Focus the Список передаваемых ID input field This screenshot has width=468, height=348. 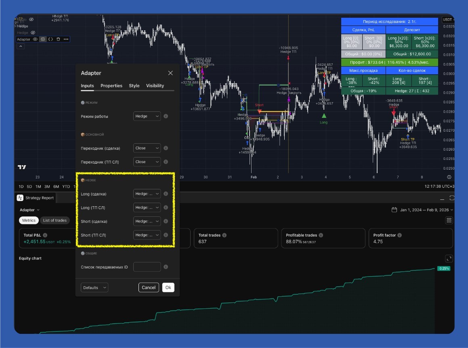click(147, 267)
